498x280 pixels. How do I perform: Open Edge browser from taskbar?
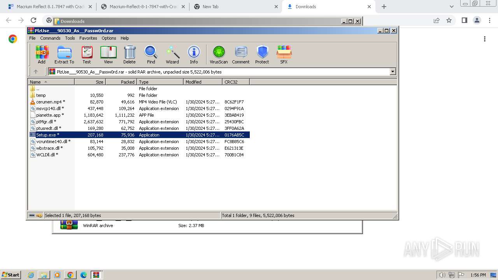(x=83, y=275)
